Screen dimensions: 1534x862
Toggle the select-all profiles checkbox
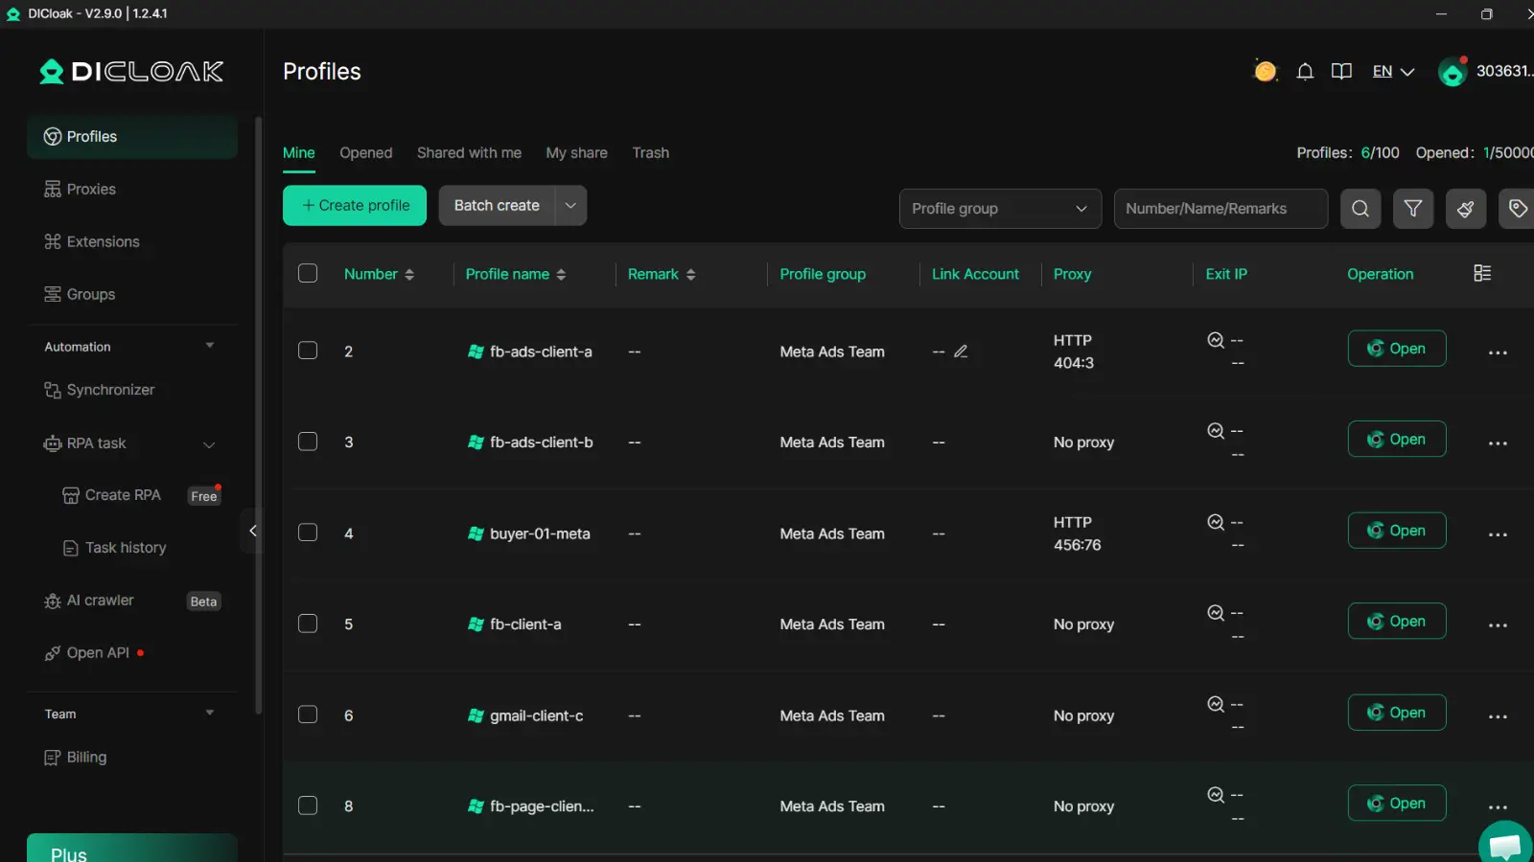(308, 273)
